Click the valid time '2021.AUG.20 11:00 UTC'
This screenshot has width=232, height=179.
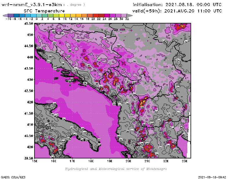click(x=193, y=11)
